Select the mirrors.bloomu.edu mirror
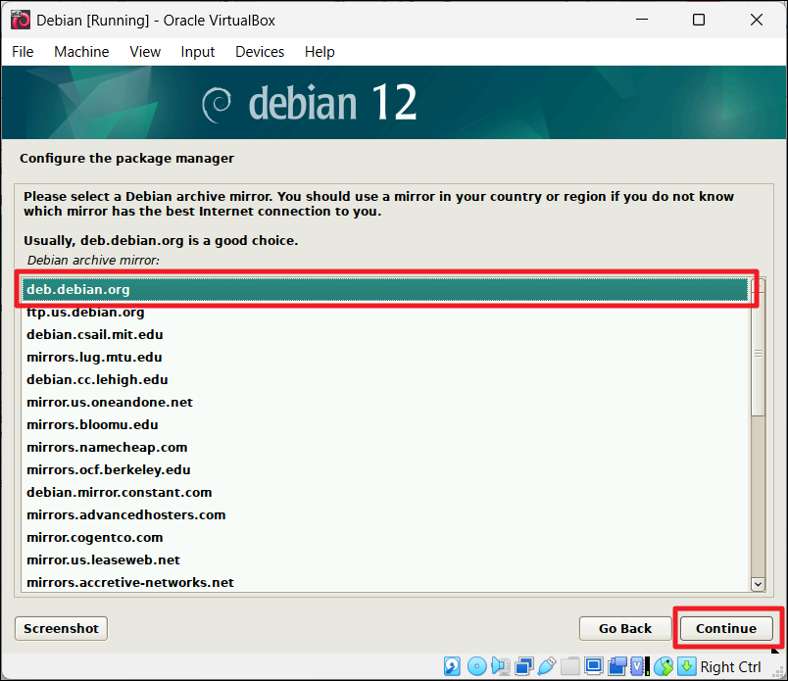 click(x=385, y=425)
